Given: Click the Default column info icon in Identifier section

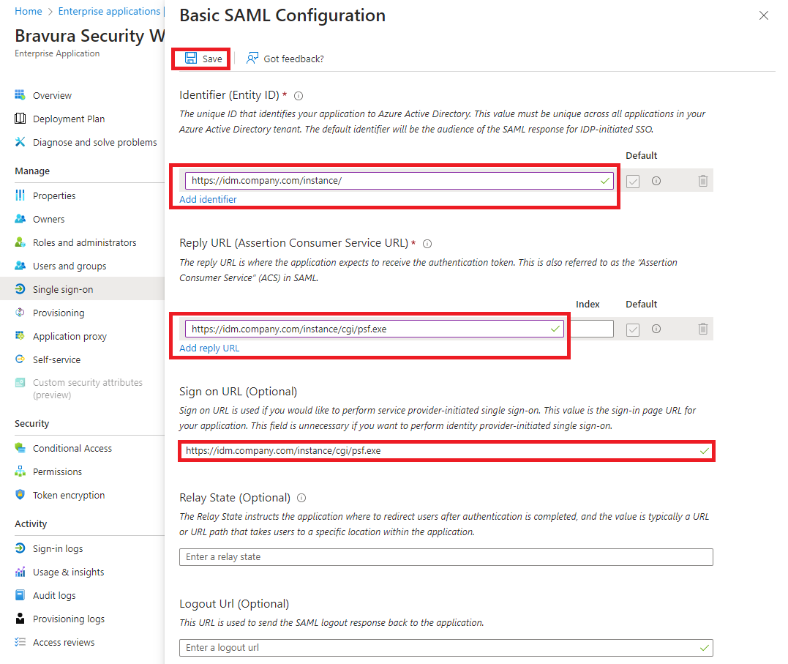Looking at the screenshot, I should point(656,180).
